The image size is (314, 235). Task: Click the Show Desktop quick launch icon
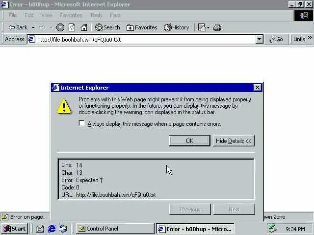pos(40,229)
